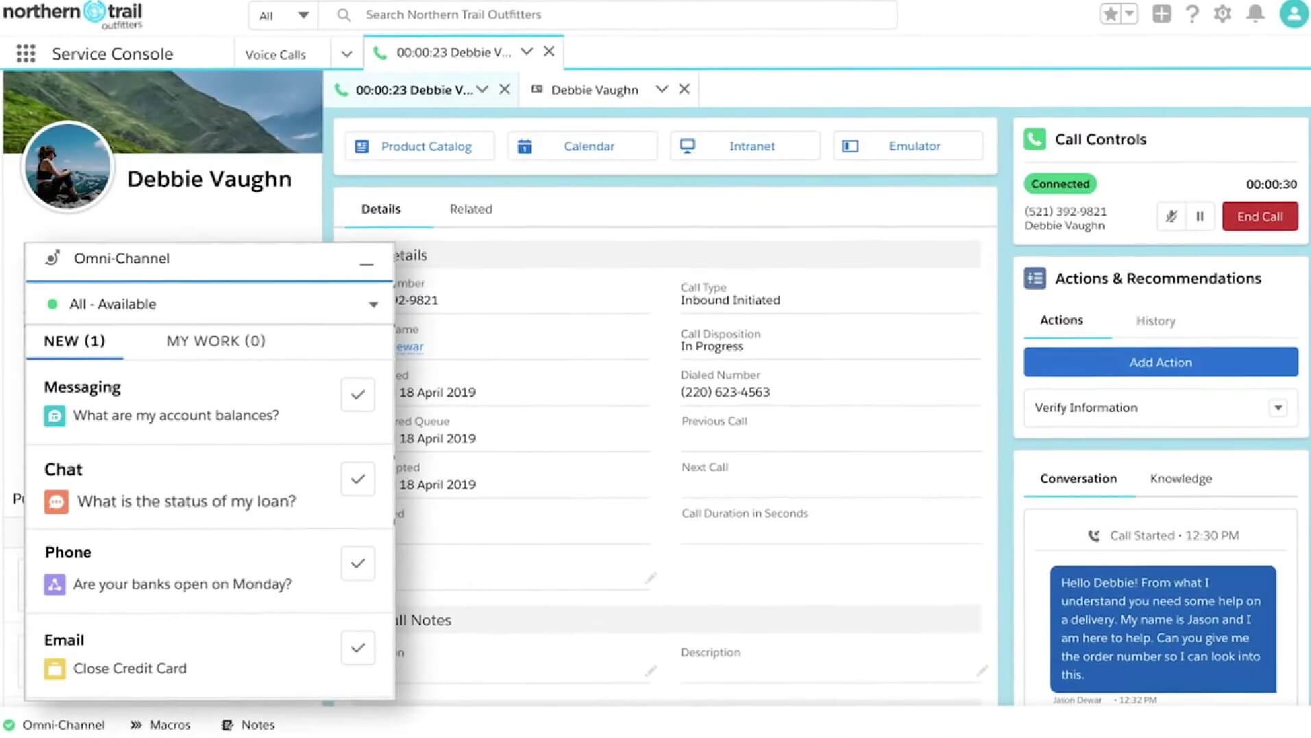Viewport: 1311px width, 738px height.
Task: Open the App Launcher grid icon
Action: click(x=26, y=53)
